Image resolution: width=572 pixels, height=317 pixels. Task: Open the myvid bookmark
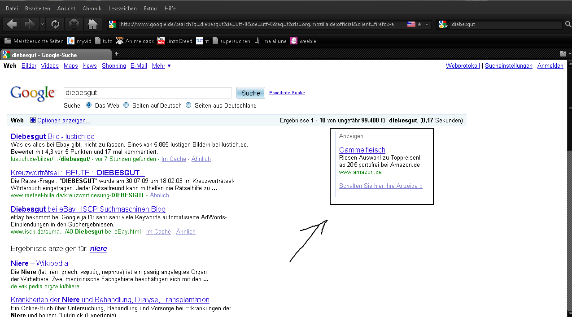tap(79, 41)
